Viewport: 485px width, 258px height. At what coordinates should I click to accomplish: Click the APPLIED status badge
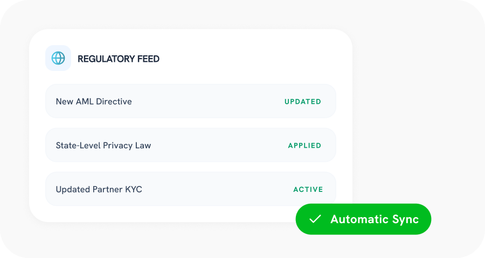[304, 146]
